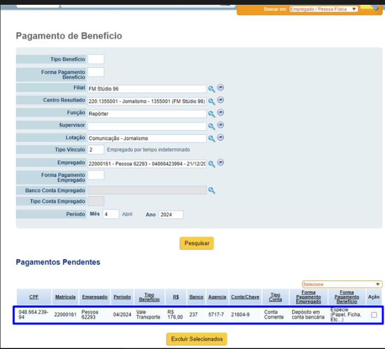
Task: Sort the table by CPF column header
Action: 34,297
